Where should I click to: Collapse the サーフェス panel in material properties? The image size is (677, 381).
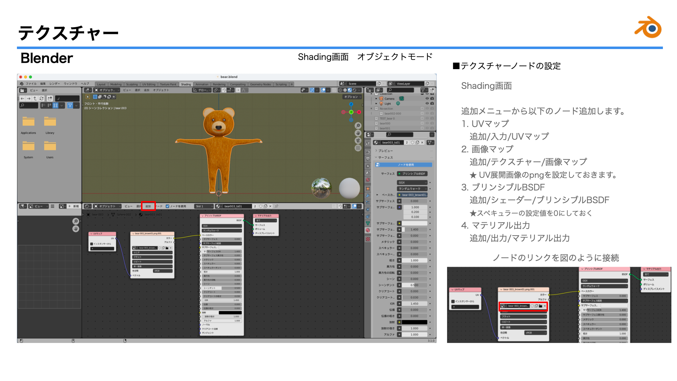(385, 157)
